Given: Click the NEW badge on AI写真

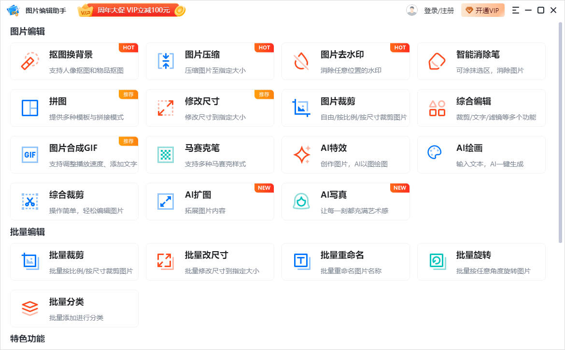Looking at the screenshot, I should (x=400, y=188).
